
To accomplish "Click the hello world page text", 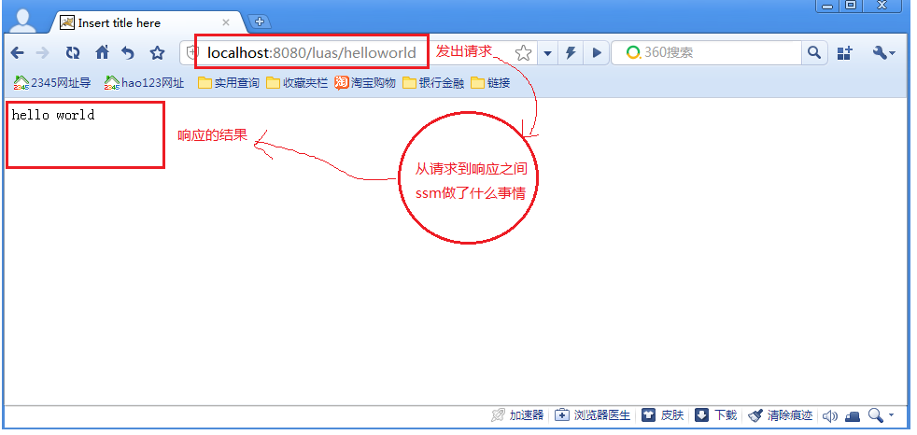I will click(x=52, y=115).
